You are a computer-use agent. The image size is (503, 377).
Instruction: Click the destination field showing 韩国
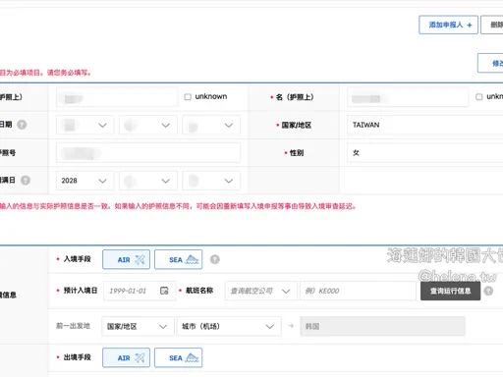pyautogui.click(x=382, y=326)
